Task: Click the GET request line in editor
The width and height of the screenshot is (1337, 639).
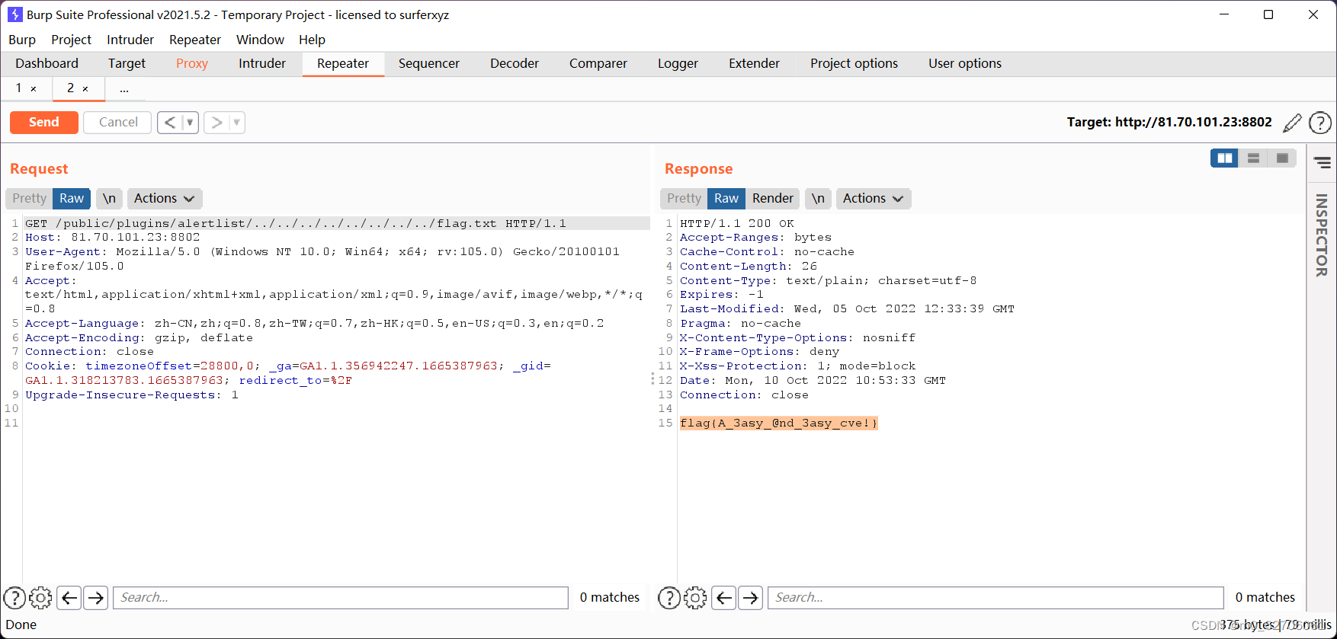Action: 336,223
